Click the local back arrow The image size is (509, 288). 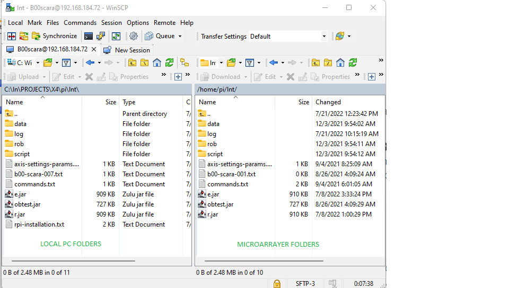click(x=90, y=62)
